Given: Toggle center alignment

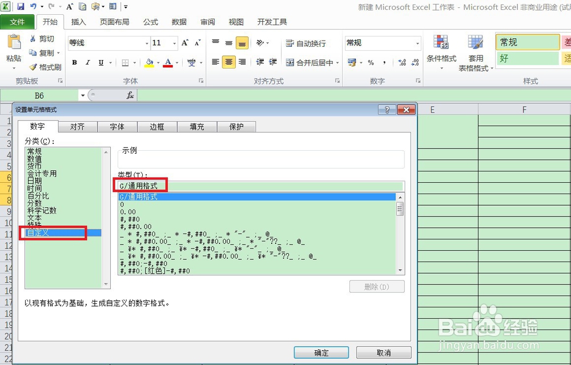Looking at the screenshot, I should point(227,62).
